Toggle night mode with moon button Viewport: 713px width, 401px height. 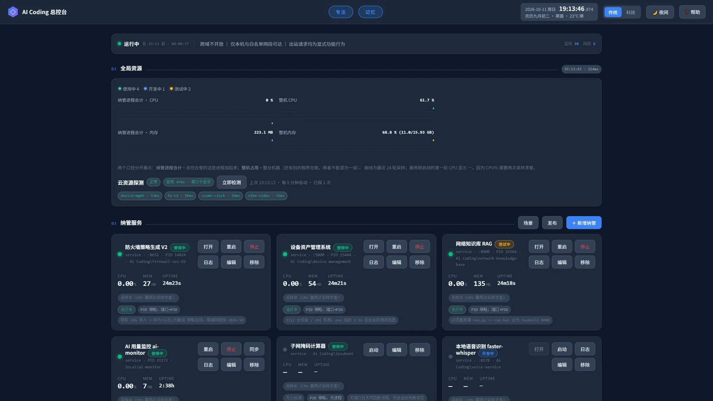(x=660, y=12)
